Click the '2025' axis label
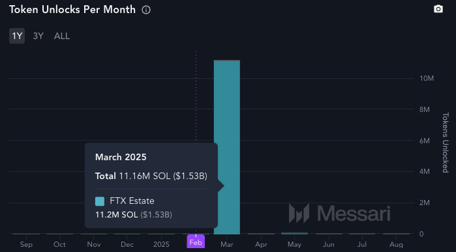 (161, 244)
